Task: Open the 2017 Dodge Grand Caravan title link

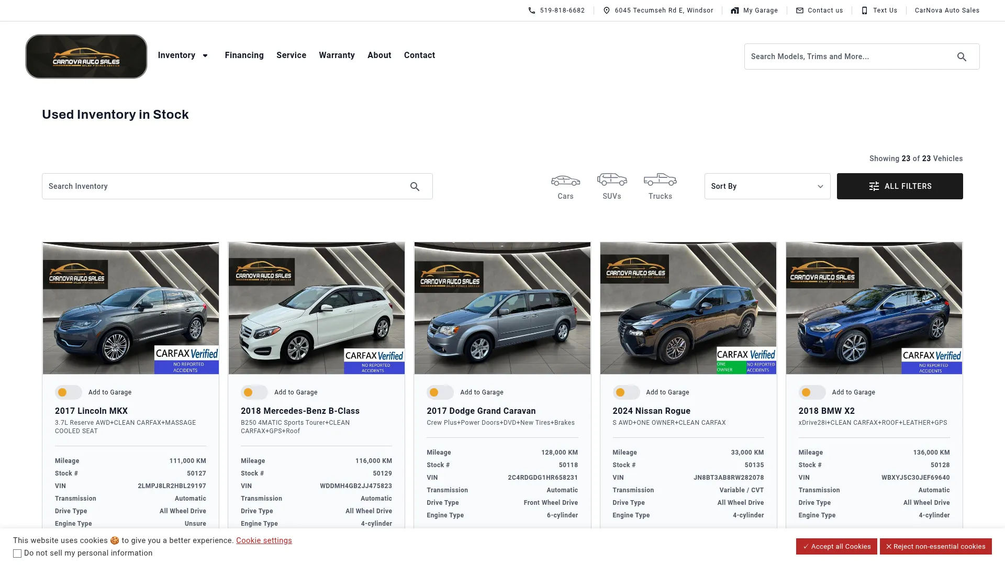Action: 481,411
